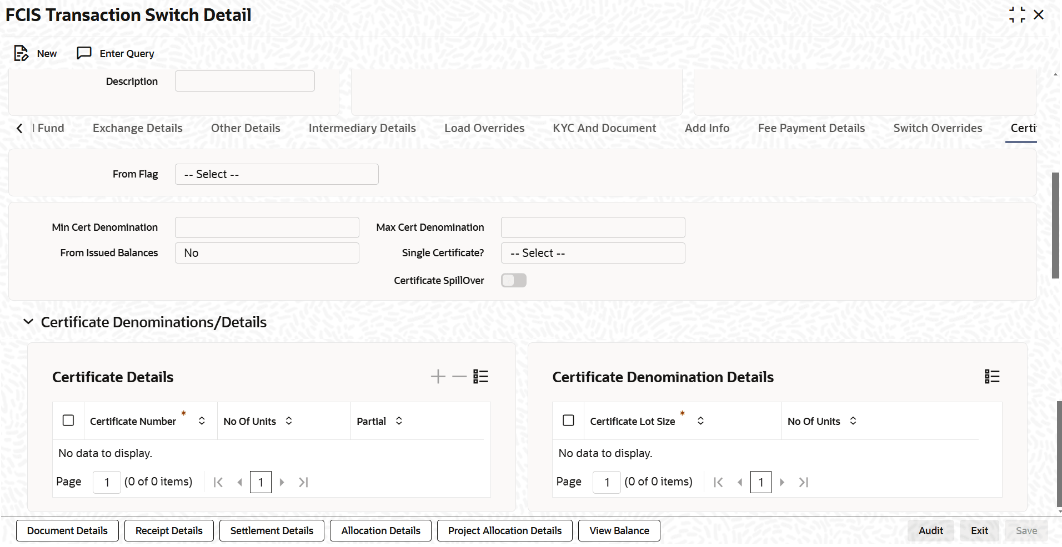Select all rows in Certificate Denomination Details

tap(568, 421)
